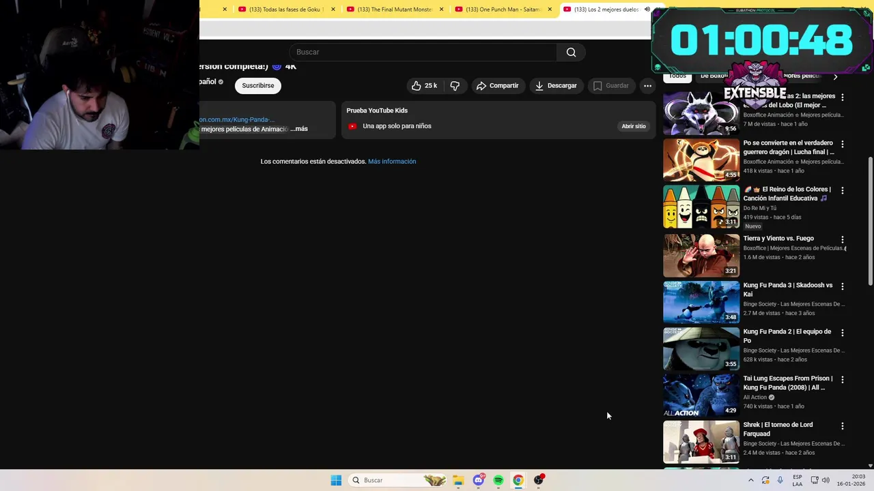Open options for Po se convierte video

tap(842, 144)
